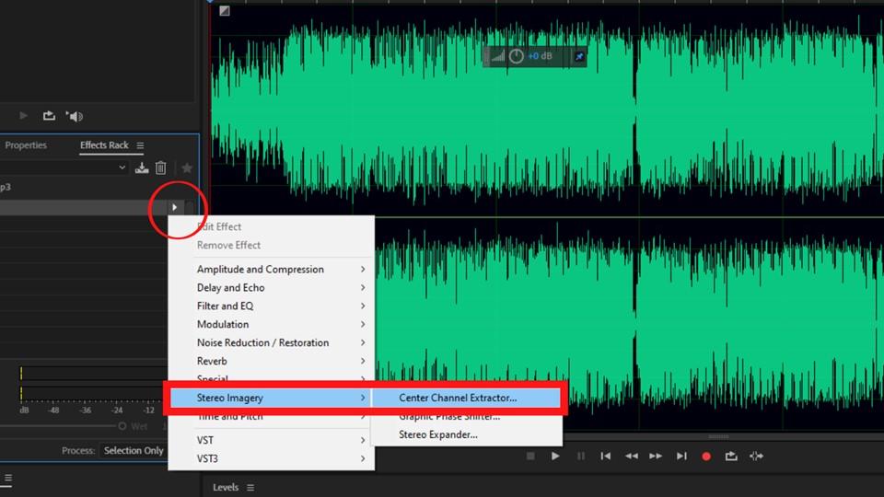This screenshot has width=884, height=497.
Task: Open Stereo Imagery submenu
Action: tap(271, 398)
